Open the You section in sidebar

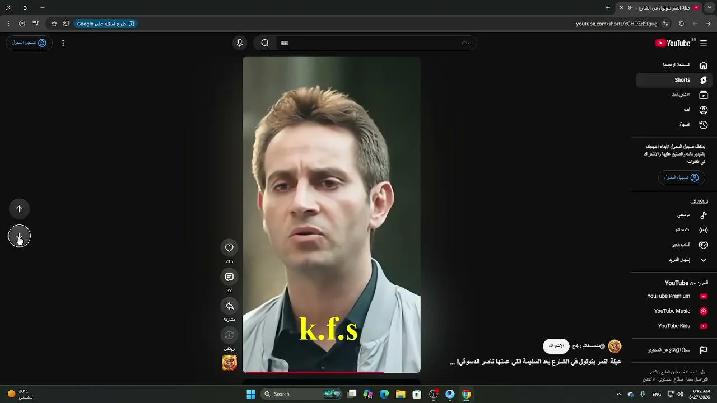(x=673, y=110)
